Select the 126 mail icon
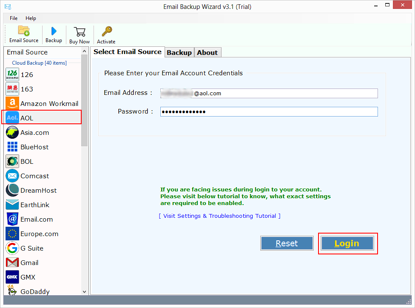 coord(12,74)
